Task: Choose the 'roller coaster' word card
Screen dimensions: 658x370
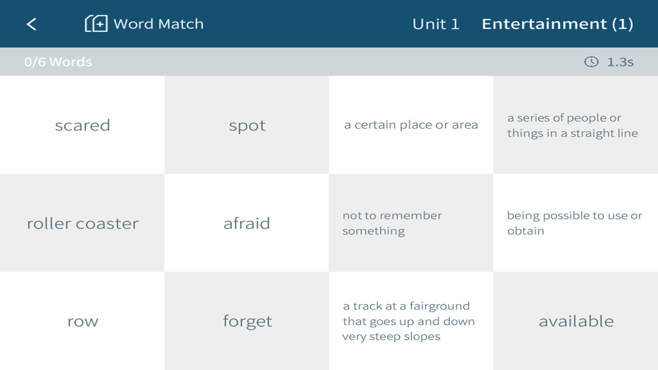Action: 82,223
